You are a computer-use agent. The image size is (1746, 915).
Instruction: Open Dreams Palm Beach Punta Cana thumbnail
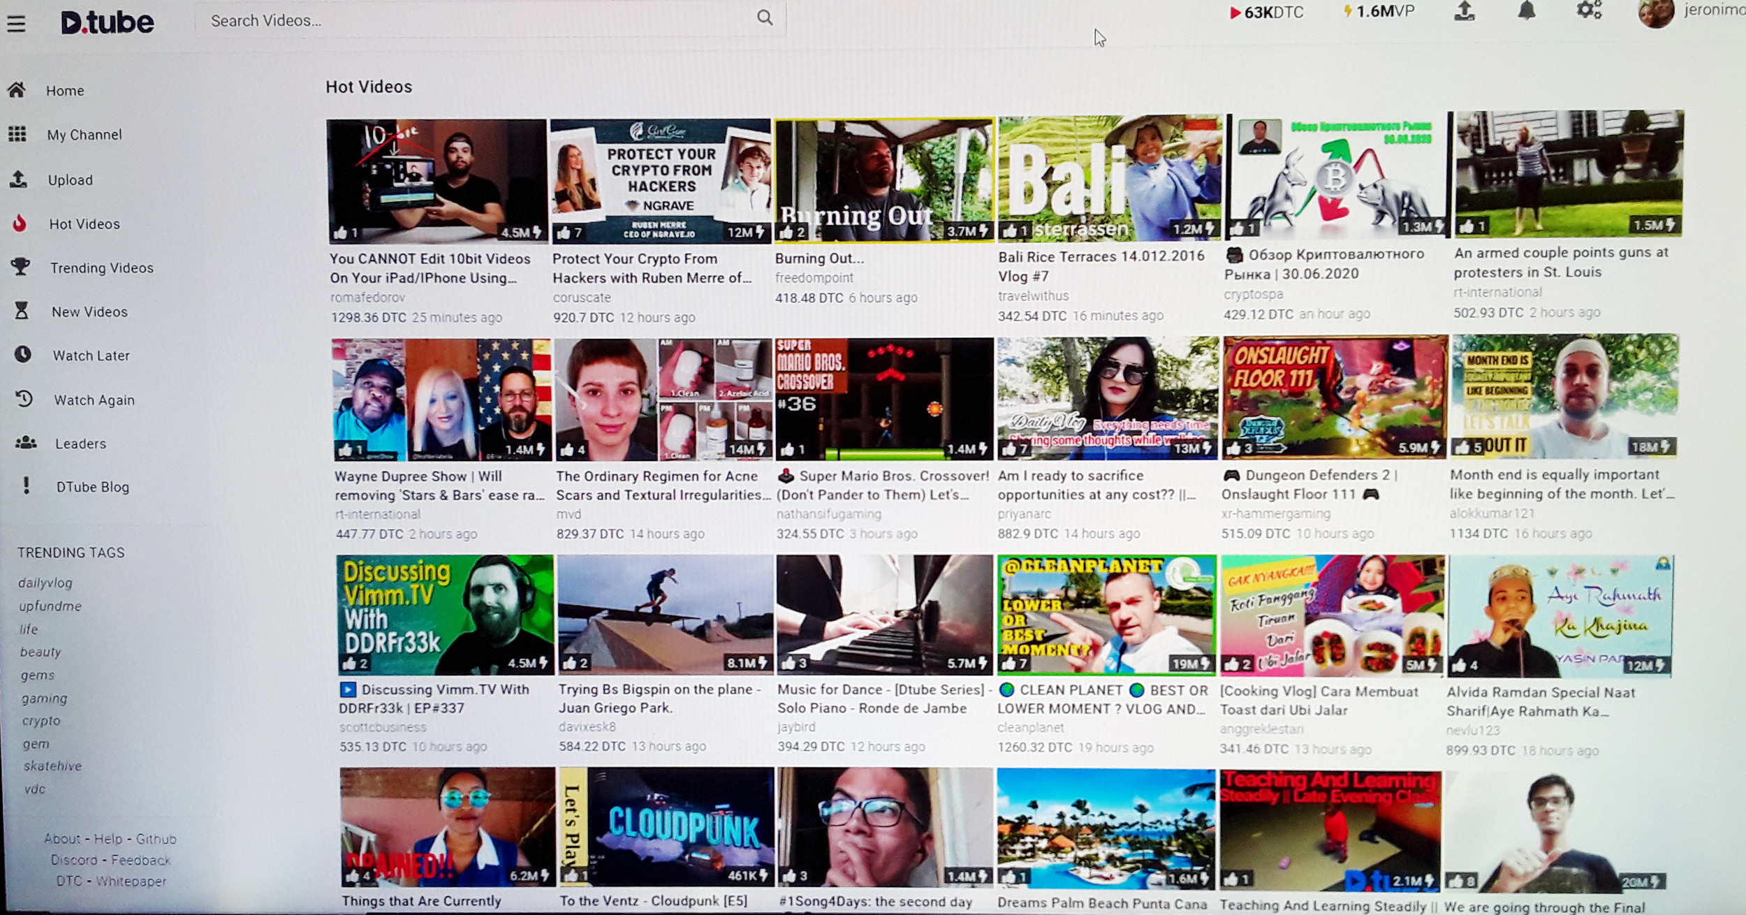point(1106,829)
